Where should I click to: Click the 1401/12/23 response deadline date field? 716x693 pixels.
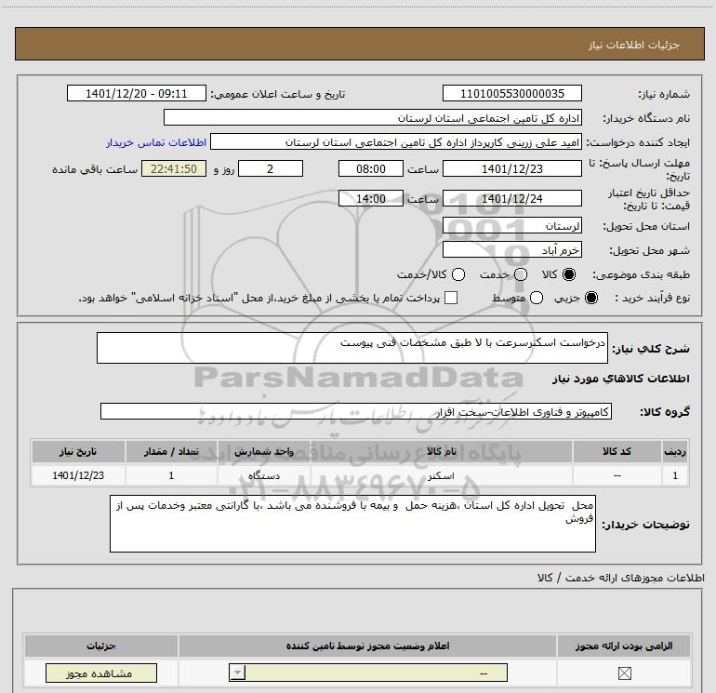pos(511,168)
